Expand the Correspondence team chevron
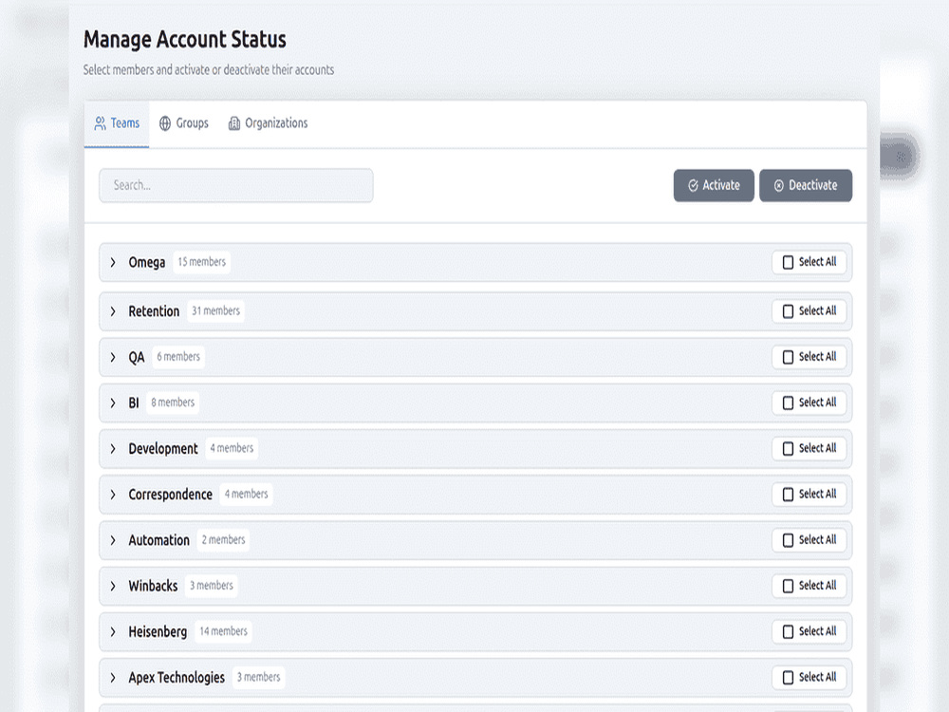The width and height of the screenshot is (949, 712). point(113,495)
